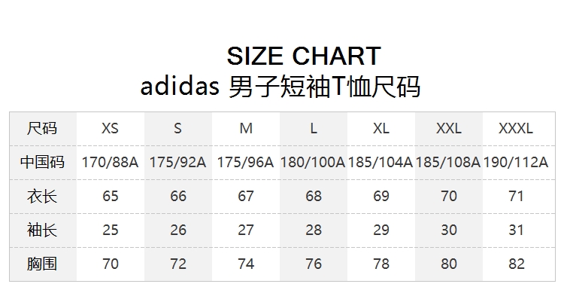Select the XL size column header
This screenshot has height=290, width=564.
pyautogui.click(x=381, y=128)
